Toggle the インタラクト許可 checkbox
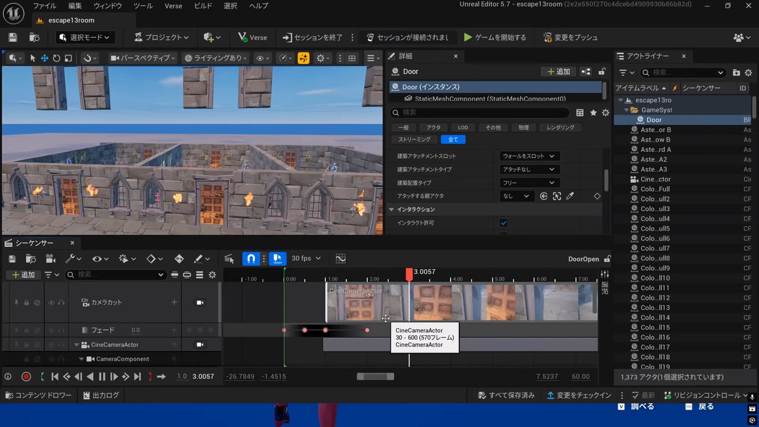The width and height of the screenshot is (759, 427). [503, 223]
